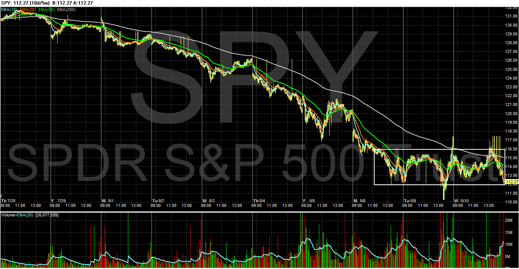Click the Tu 8/9 date label
Viewport: 519px width, 269px height.
click(x=410, y=201)
